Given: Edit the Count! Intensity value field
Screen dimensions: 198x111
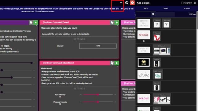Looking at the screenshot, I should tap(98, 46).
